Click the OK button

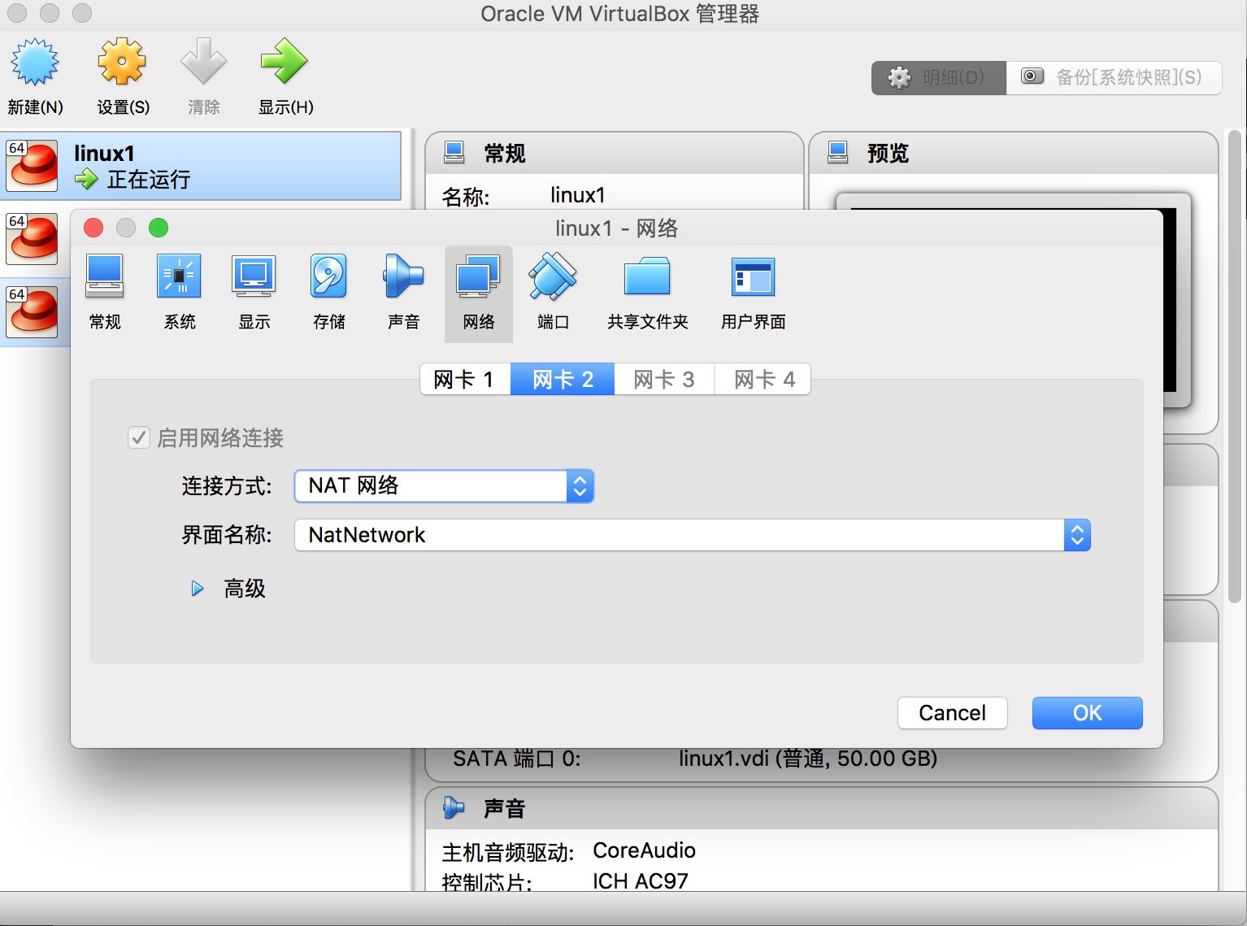(x=1088, y=713)
